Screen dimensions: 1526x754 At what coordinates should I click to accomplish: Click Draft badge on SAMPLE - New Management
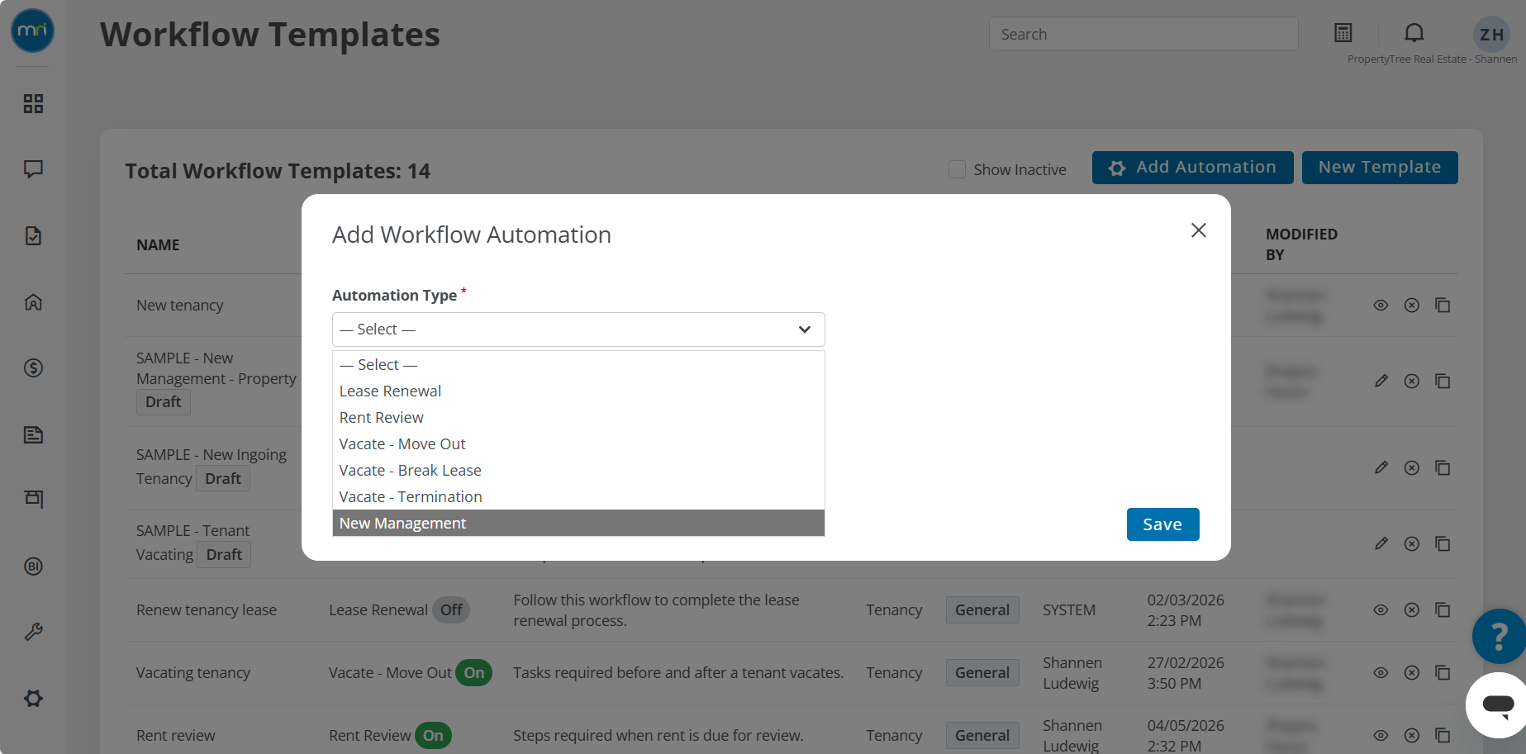(163, 402)
